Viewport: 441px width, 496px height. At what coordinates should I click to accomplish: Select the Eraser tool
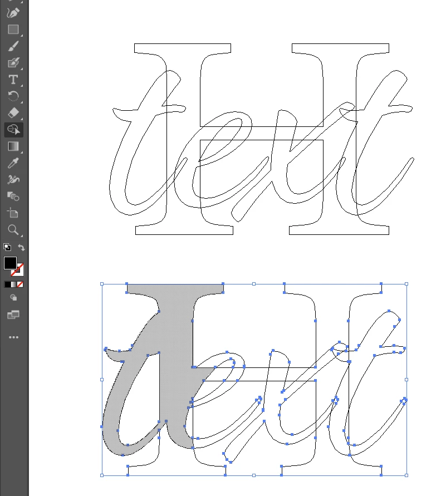[13, 112]
